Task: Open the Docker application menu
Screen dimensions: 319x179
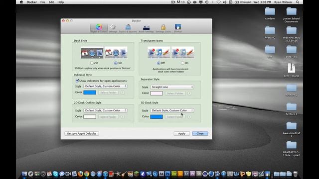Action: [x=32, y=2]
